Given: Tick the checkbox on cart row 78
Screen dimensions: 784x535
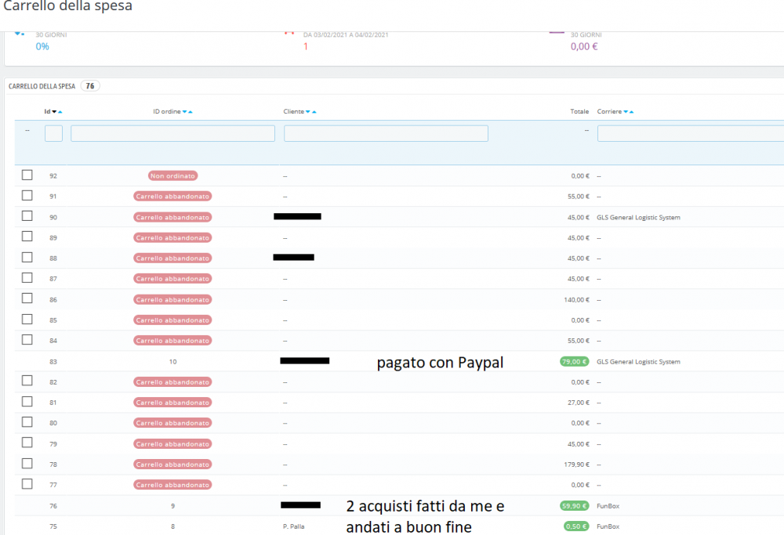Looking at the screenshot, I should (27, 464).
